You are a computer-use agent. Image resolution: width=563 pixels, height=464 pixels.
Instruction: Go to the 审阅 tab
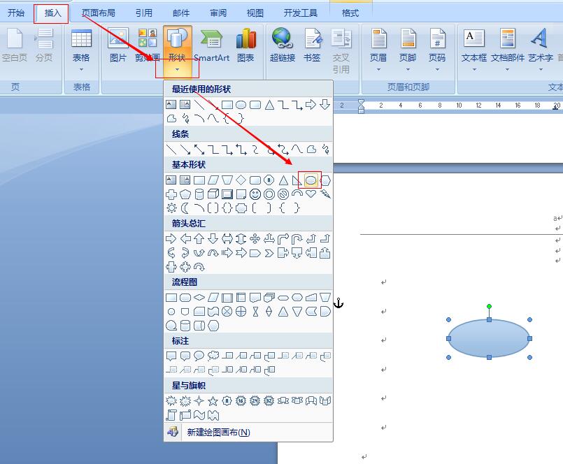(x=218, y=13)
